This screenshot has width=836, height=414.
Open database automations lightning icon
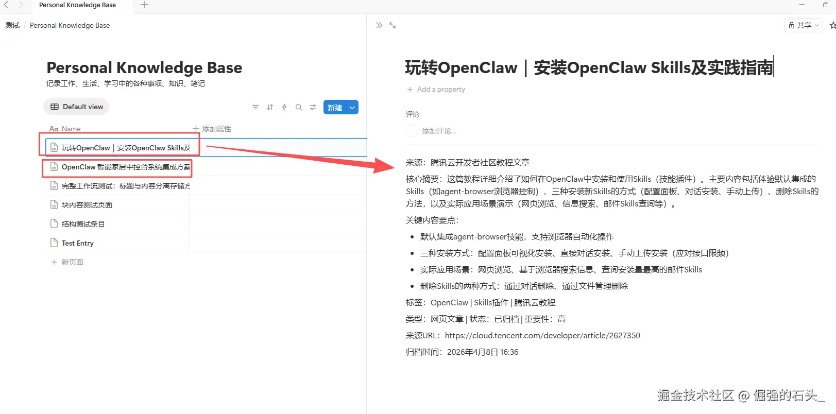(284, 107)
